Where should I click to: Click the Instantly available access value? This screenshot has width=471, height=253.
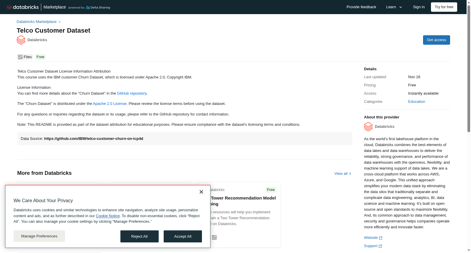(423, 93)
